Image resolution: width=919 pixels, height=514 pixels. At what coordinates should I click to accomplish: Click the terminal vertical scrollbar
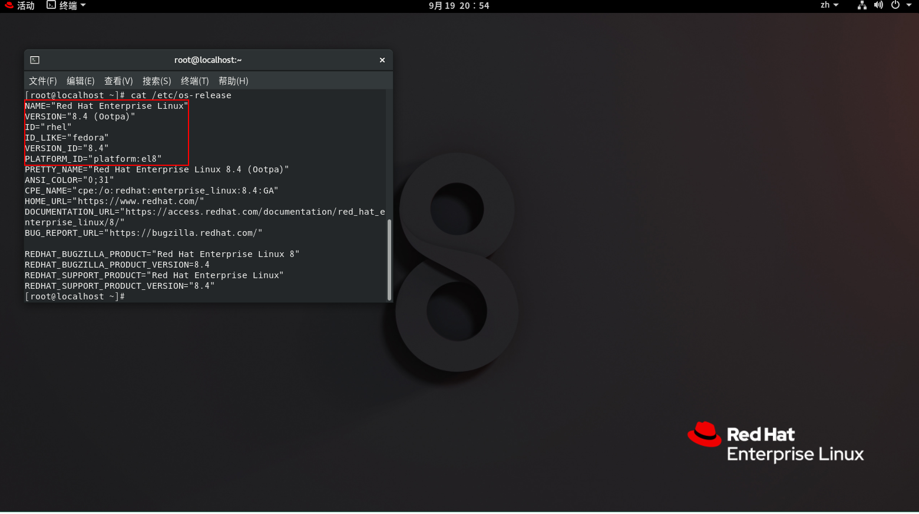click(389, 259)
